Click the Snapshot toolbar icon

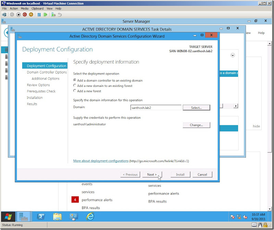pos(53,15)
